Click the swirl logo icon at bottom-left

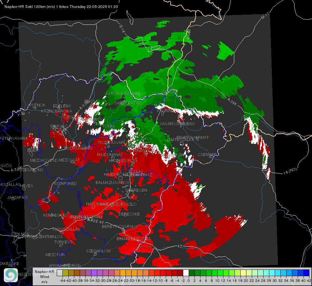coord(11,275)
